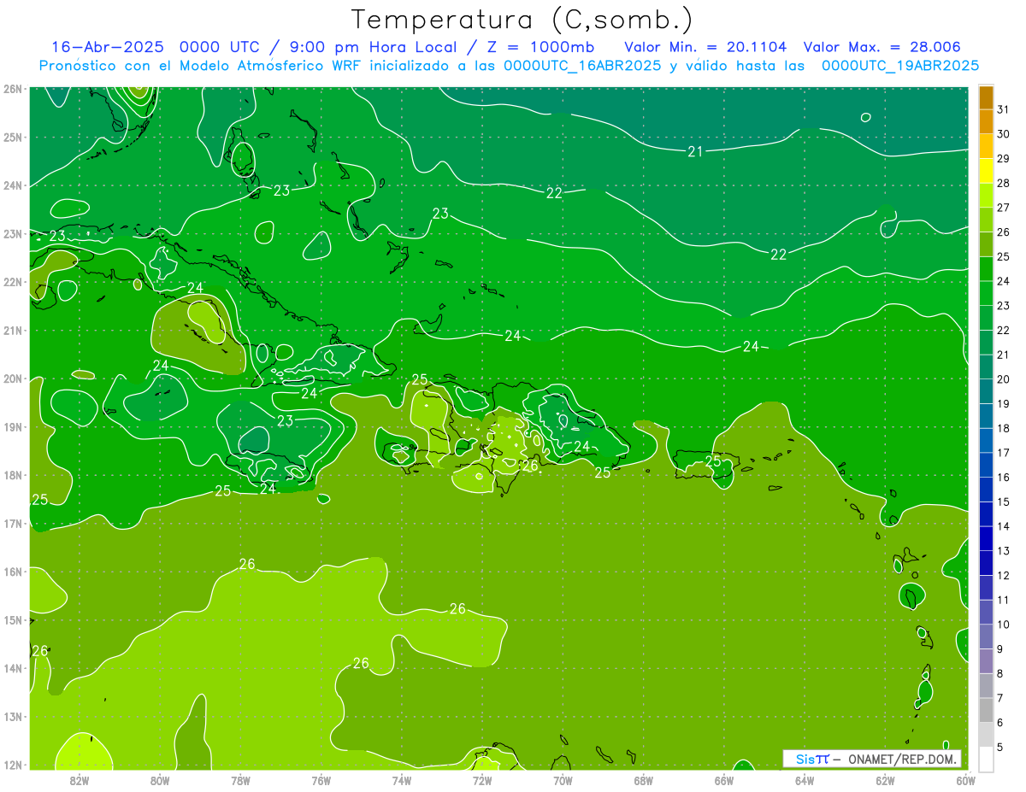Click the '80W' longitude axis label
Screen dimensions: 1026x792
coord(160,780)
